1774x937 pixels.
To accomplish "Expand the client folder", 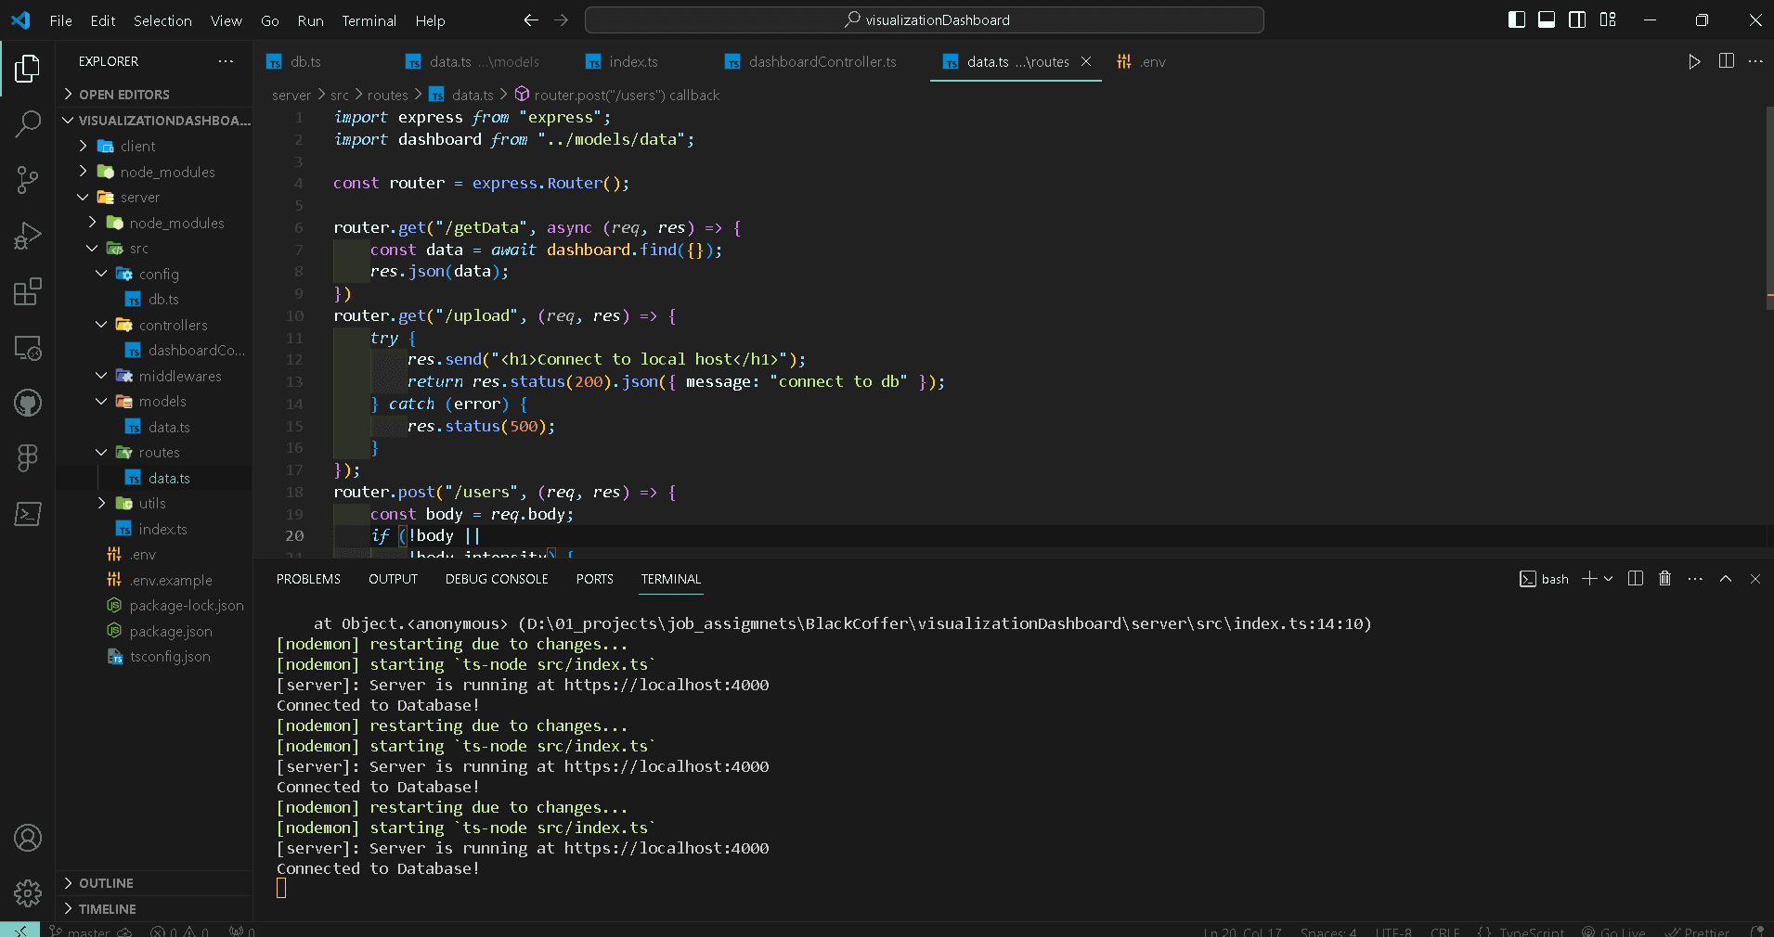I will click(x=137, y=147).
